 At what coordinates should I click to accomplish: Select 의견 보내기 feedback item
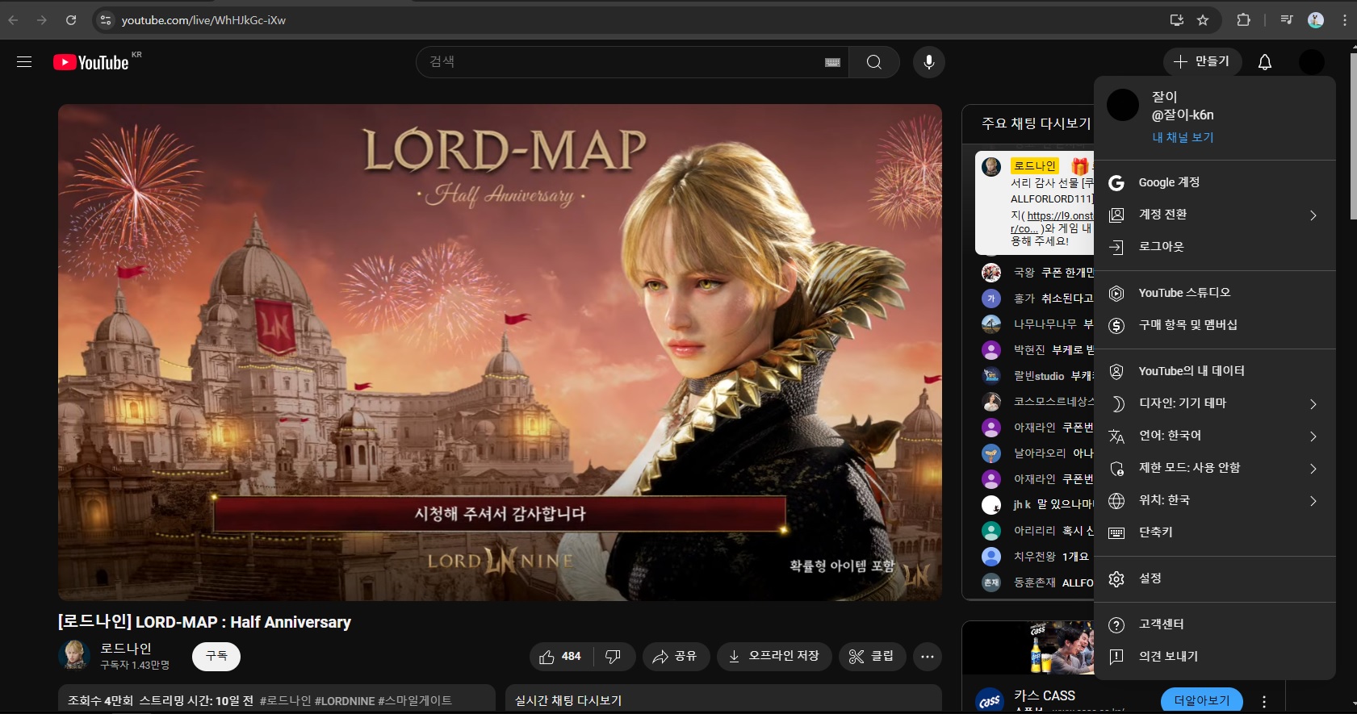click(1215, 657)
